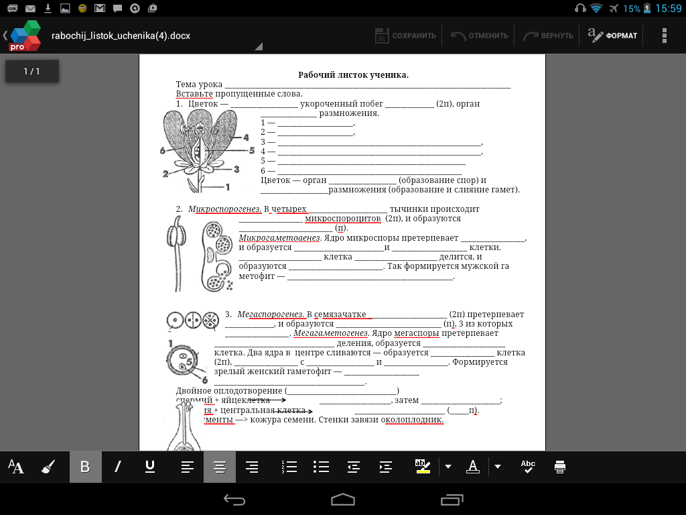Expand the file name dropdown triangle

tap(259, 46)
